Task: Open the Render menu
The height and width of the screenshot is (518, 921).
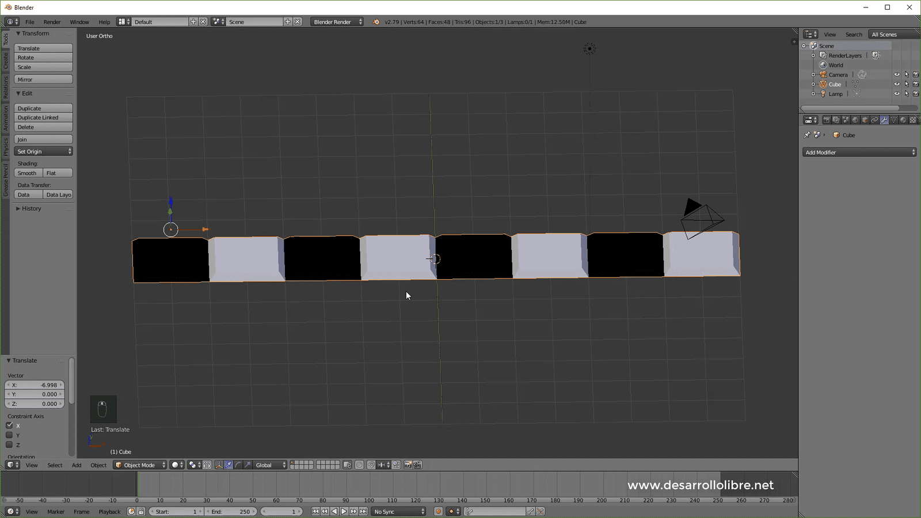Action: coord(52,22)
